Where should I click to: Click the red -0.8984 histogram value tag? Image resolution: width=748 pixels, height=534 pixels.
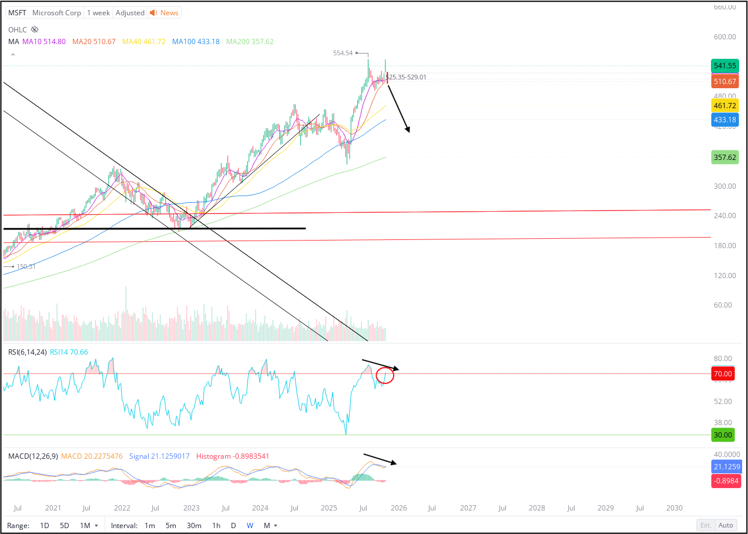(x=726, y=481)
